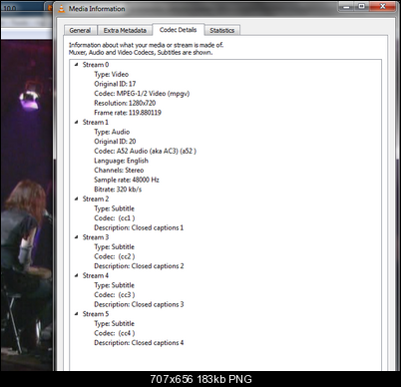Select the Codec: MPEG-1/2 Video row
The height and width of the screenshot is (387, 401).
pos(142,94)
